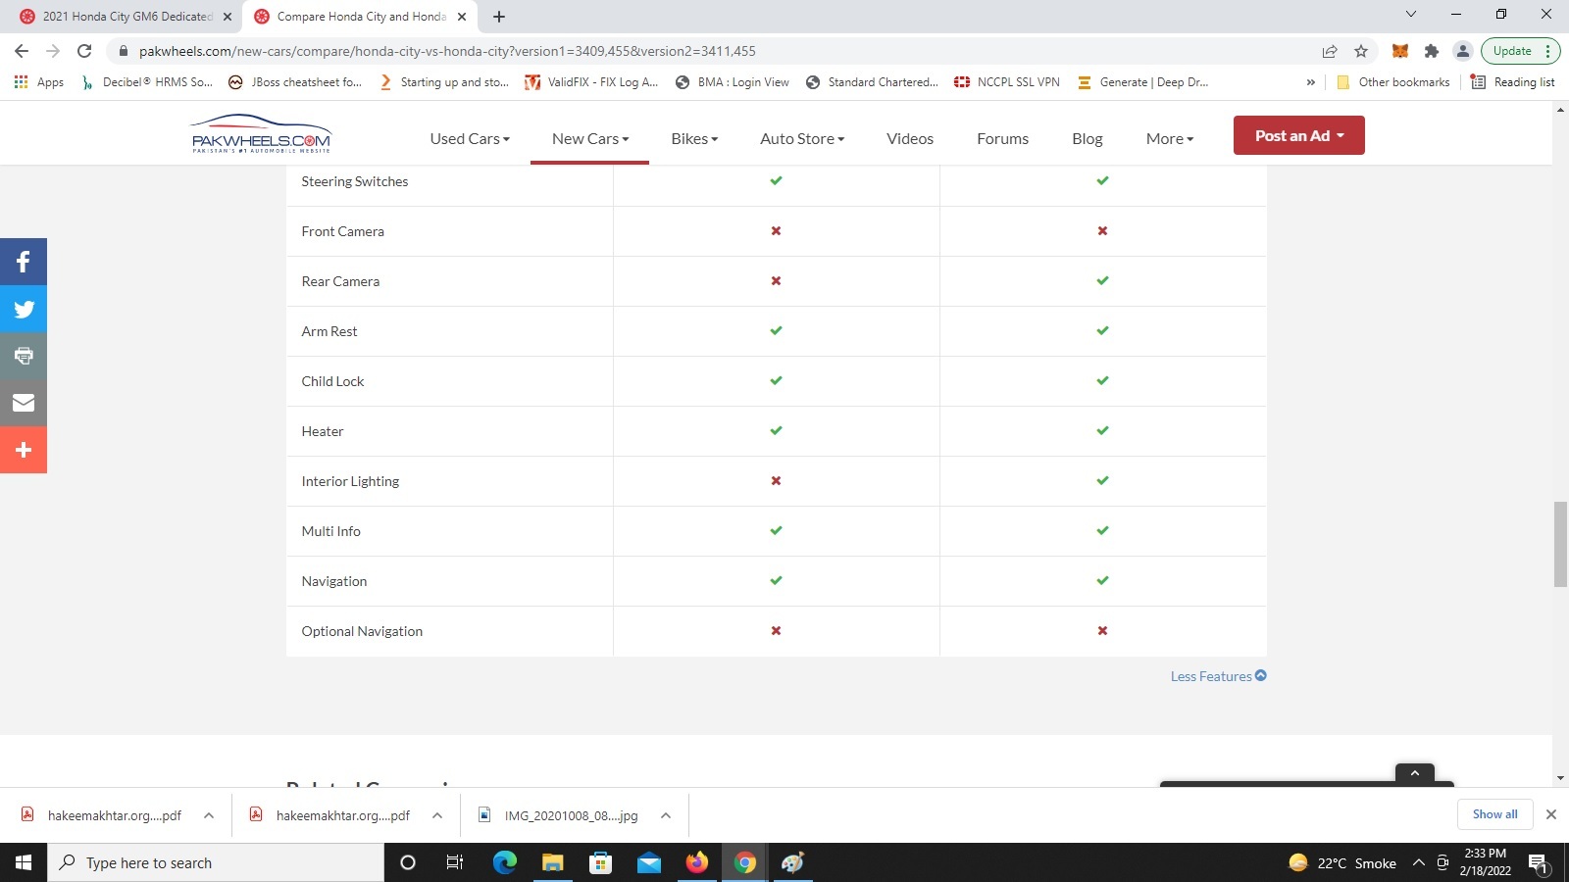The image size is (1569, 882).
Task: Close the Compare Honda City tab
Action: click(462, 17)
